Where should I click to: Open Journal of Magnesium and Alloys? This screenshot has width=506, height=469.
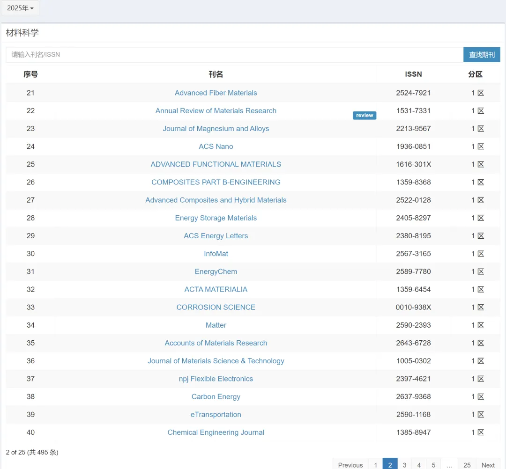[216, 129]
